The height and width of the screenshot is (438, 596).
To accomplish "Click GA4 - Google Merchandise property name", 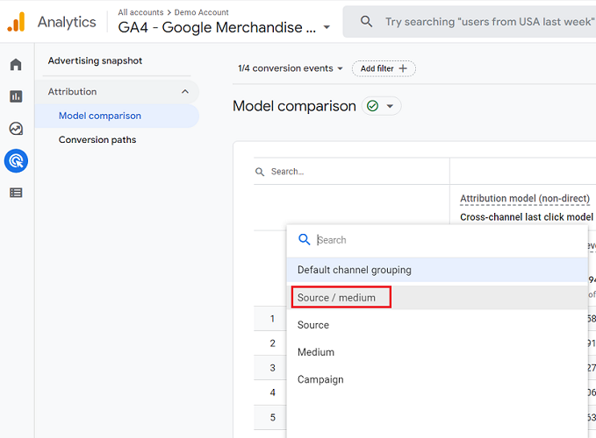I will pyautogui.click(x=217, y=27).
